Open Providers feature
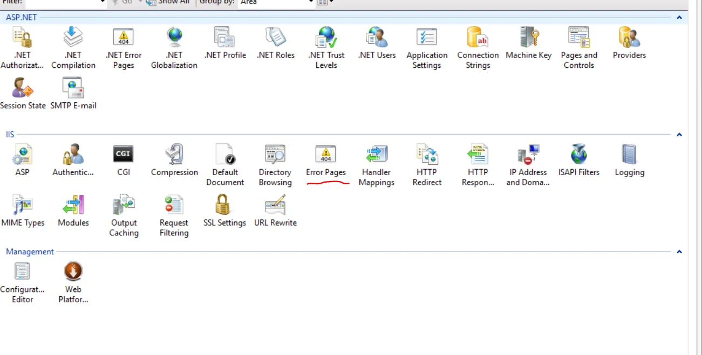The height and width of the screenshot is (355, 702). [629, 43]
